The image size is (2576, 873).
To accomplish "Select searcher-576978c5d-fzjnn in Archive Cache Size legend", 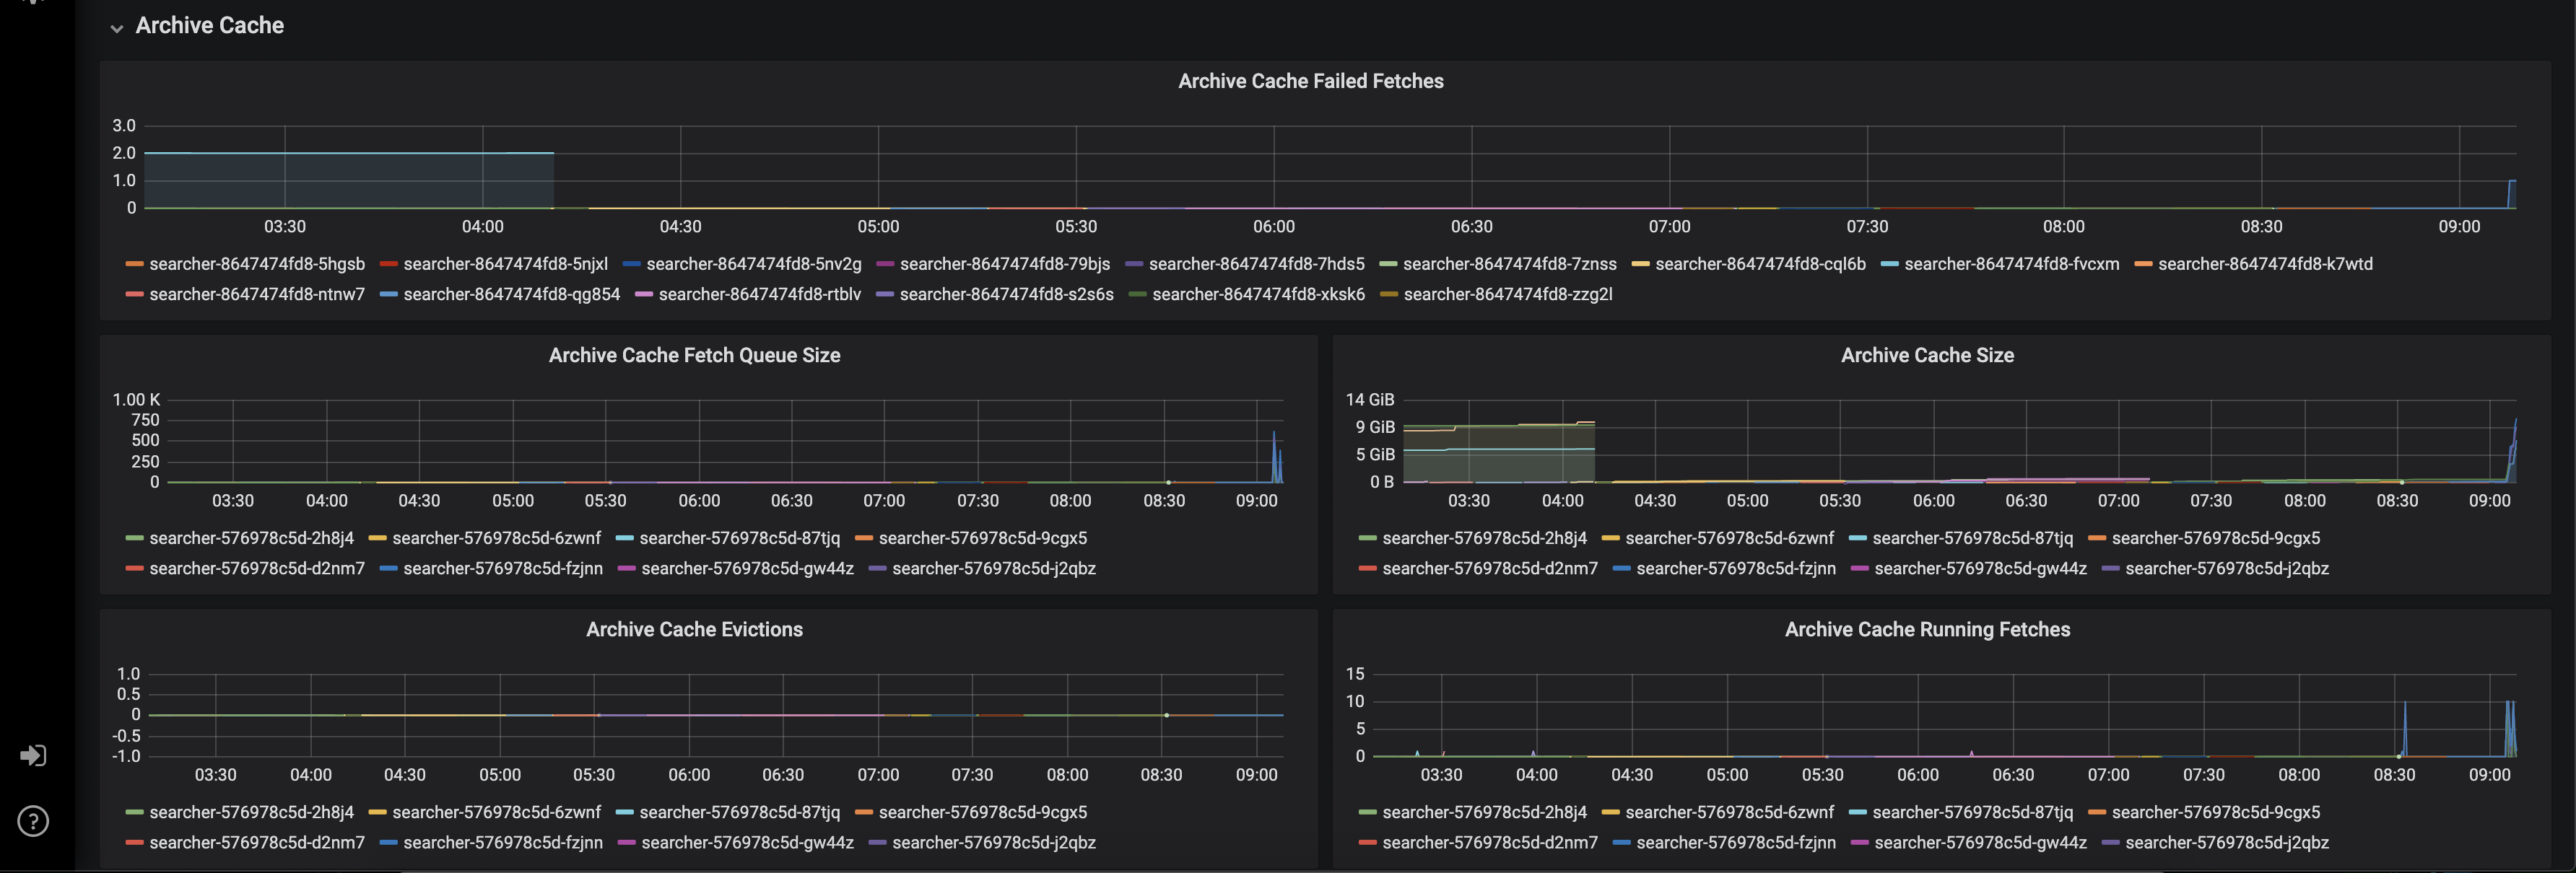I will [1735, 569].
